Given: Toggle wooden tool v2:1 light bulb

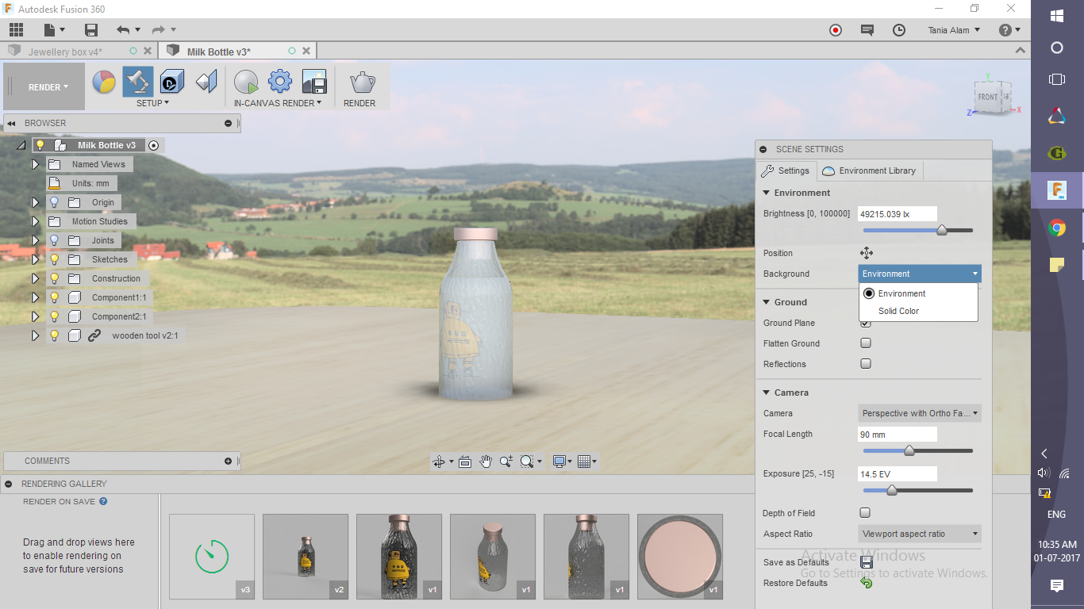Looking at the screenshot, I should point(54,335).
